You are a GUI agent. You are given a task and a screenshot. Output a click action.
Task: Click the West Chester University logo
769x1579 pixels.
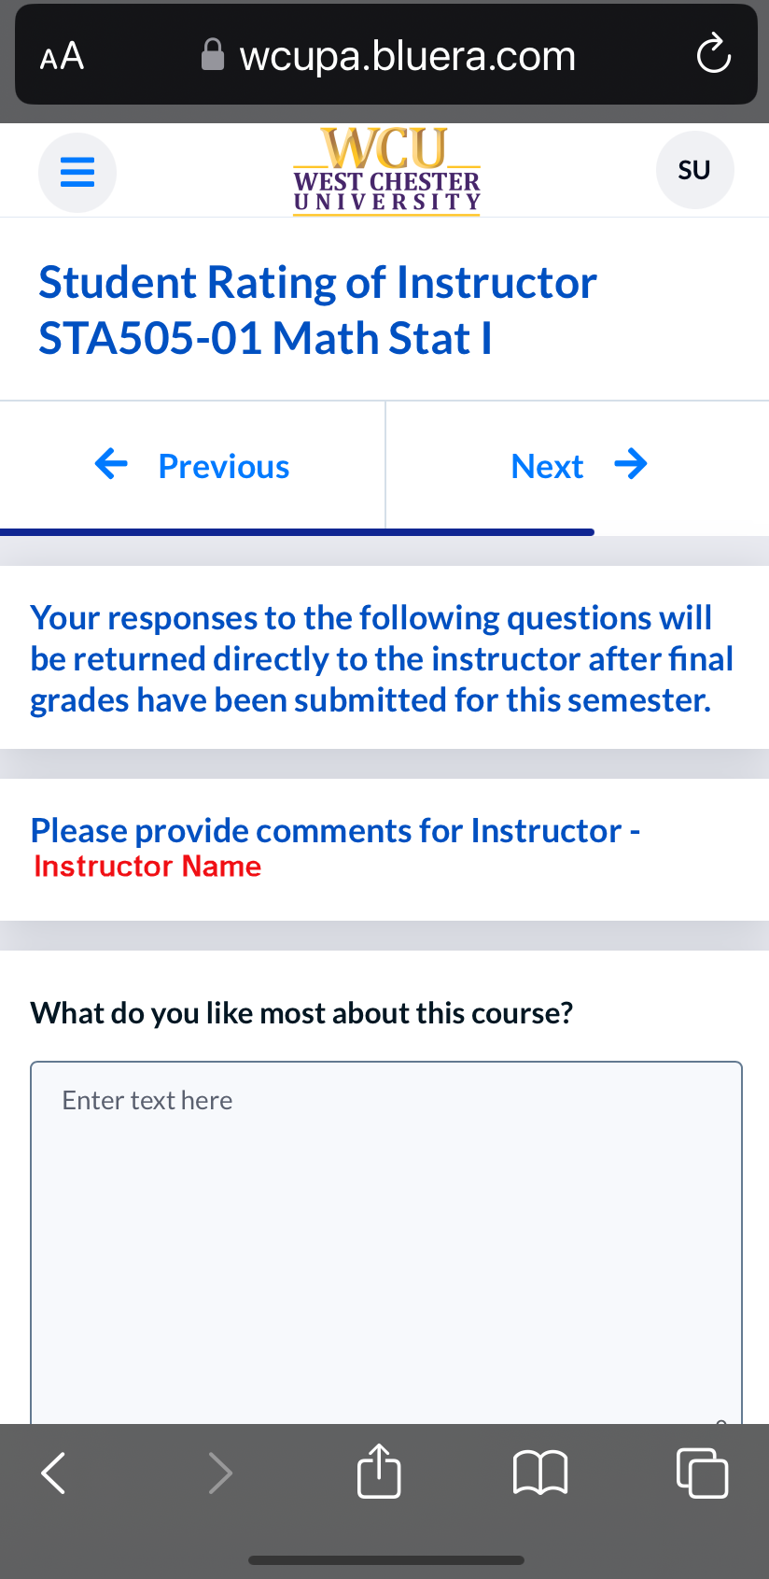tap(386, 172)
